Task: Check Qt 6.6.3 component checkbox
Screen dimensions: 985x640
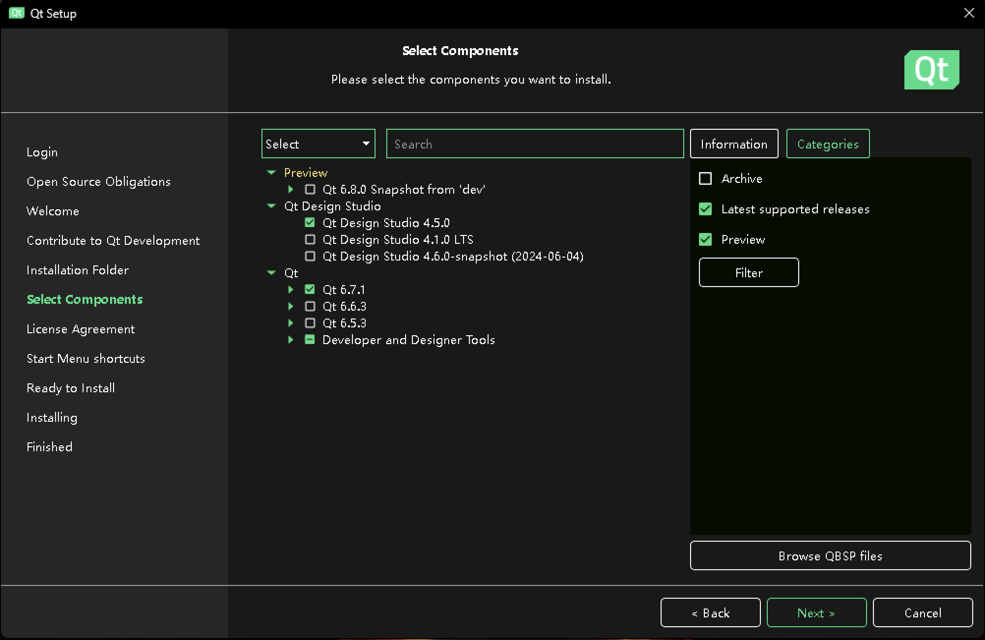Action: tap(310, 306)
